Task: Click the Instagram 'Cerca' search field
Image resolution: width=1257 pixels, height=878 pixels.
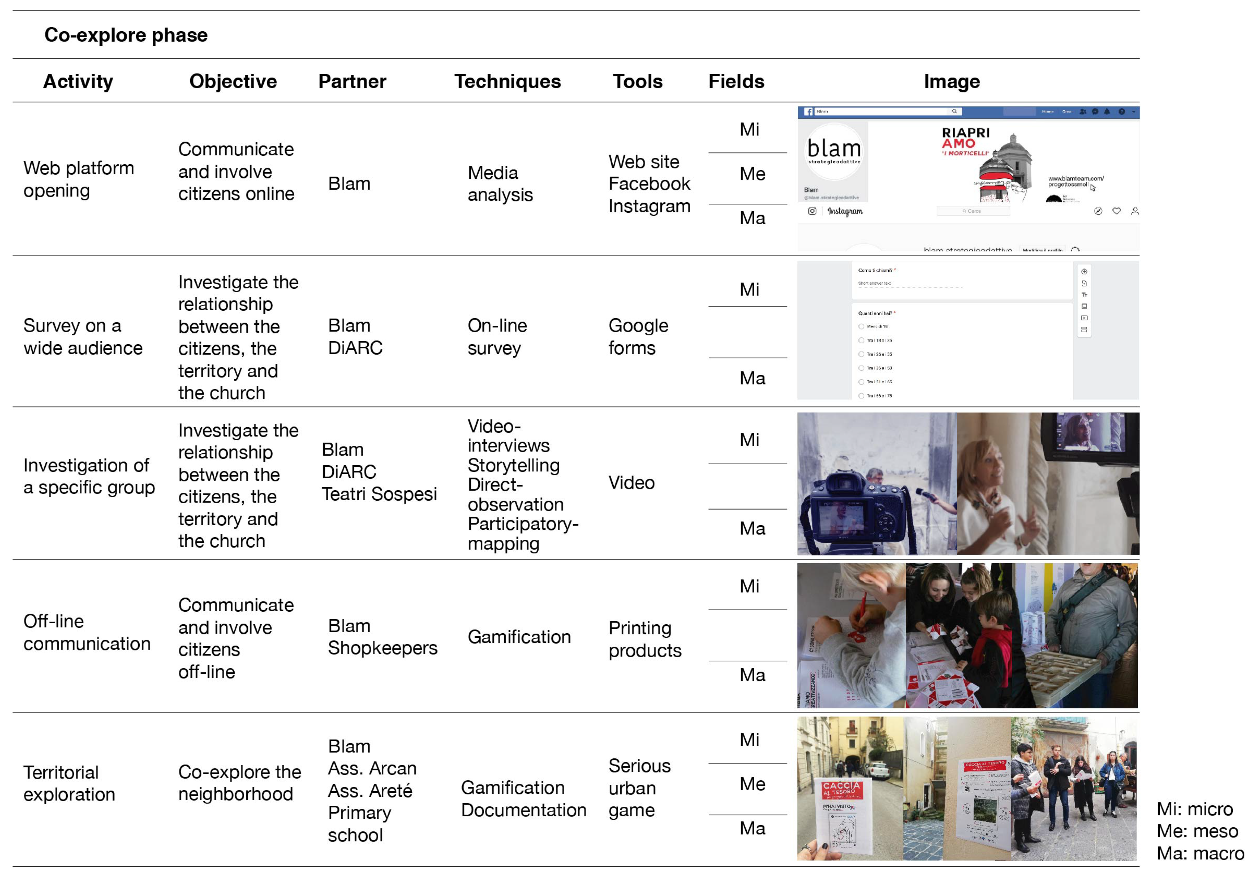Action: pos(973,212)
